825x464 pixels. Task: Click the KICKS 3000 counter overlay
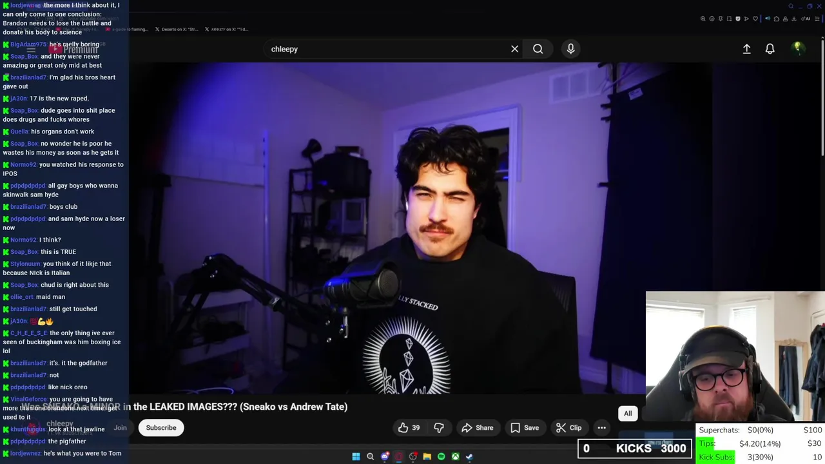(635, 449)
